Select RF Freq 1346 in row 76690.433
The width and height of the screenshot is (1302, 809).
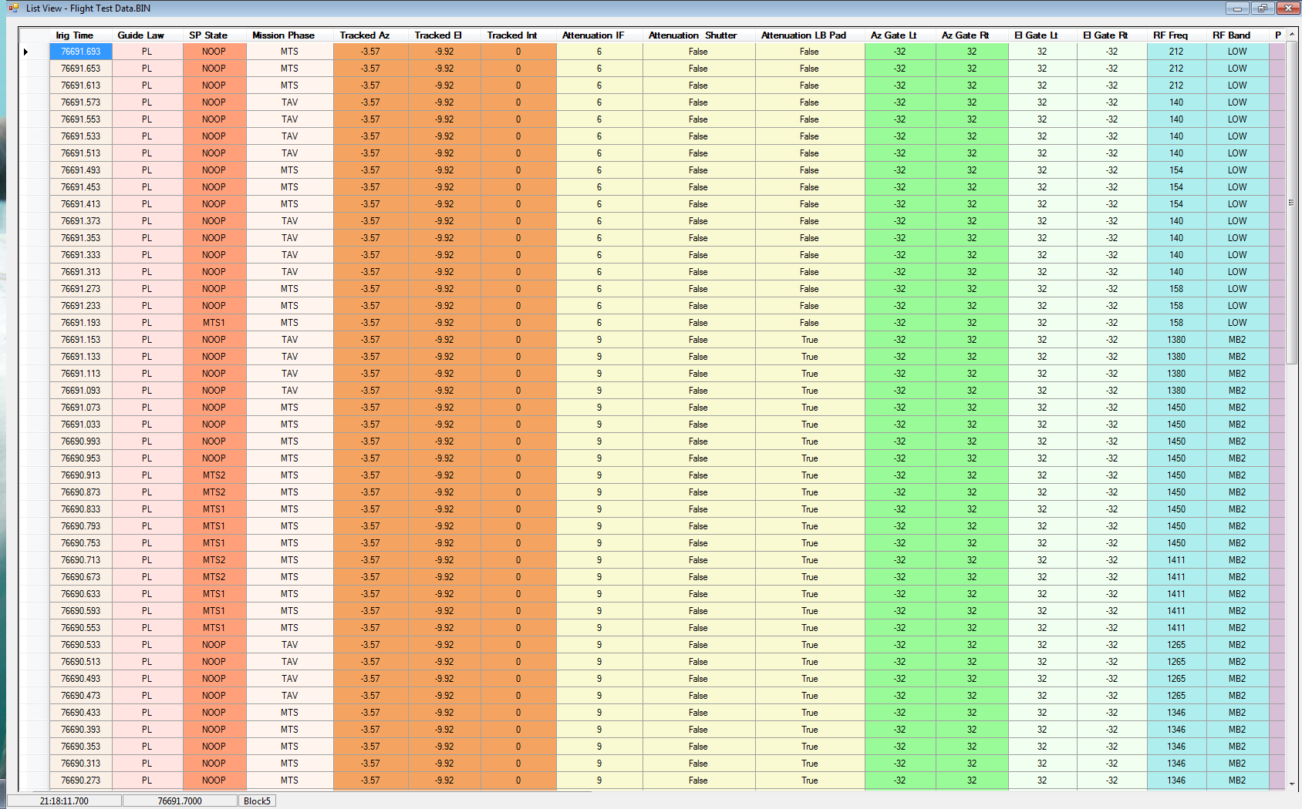point(1176,713)
